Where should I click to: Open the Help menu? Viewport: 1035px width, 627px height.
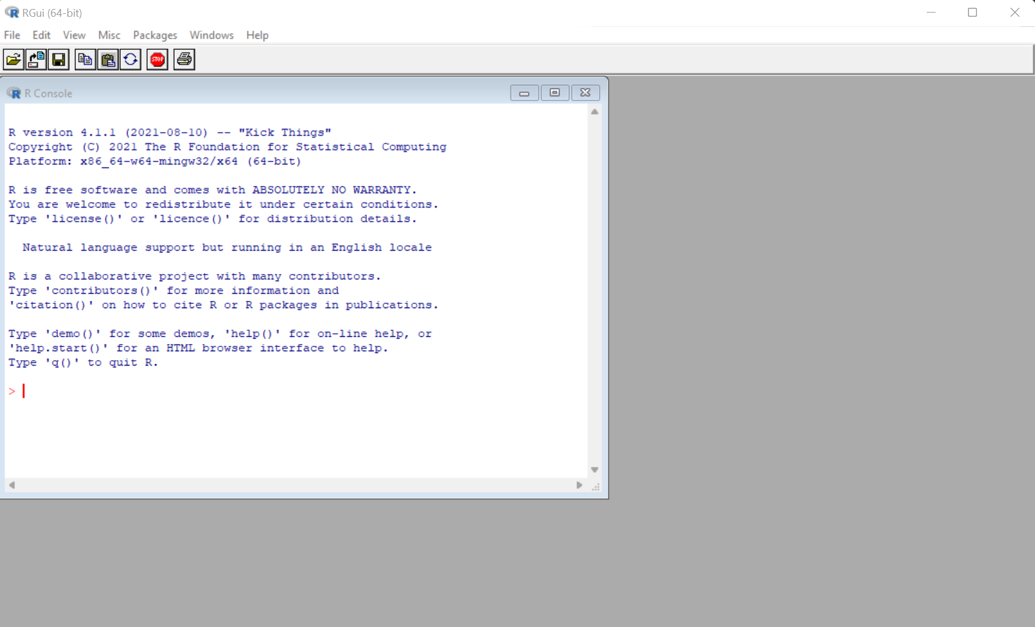(257, 35)
